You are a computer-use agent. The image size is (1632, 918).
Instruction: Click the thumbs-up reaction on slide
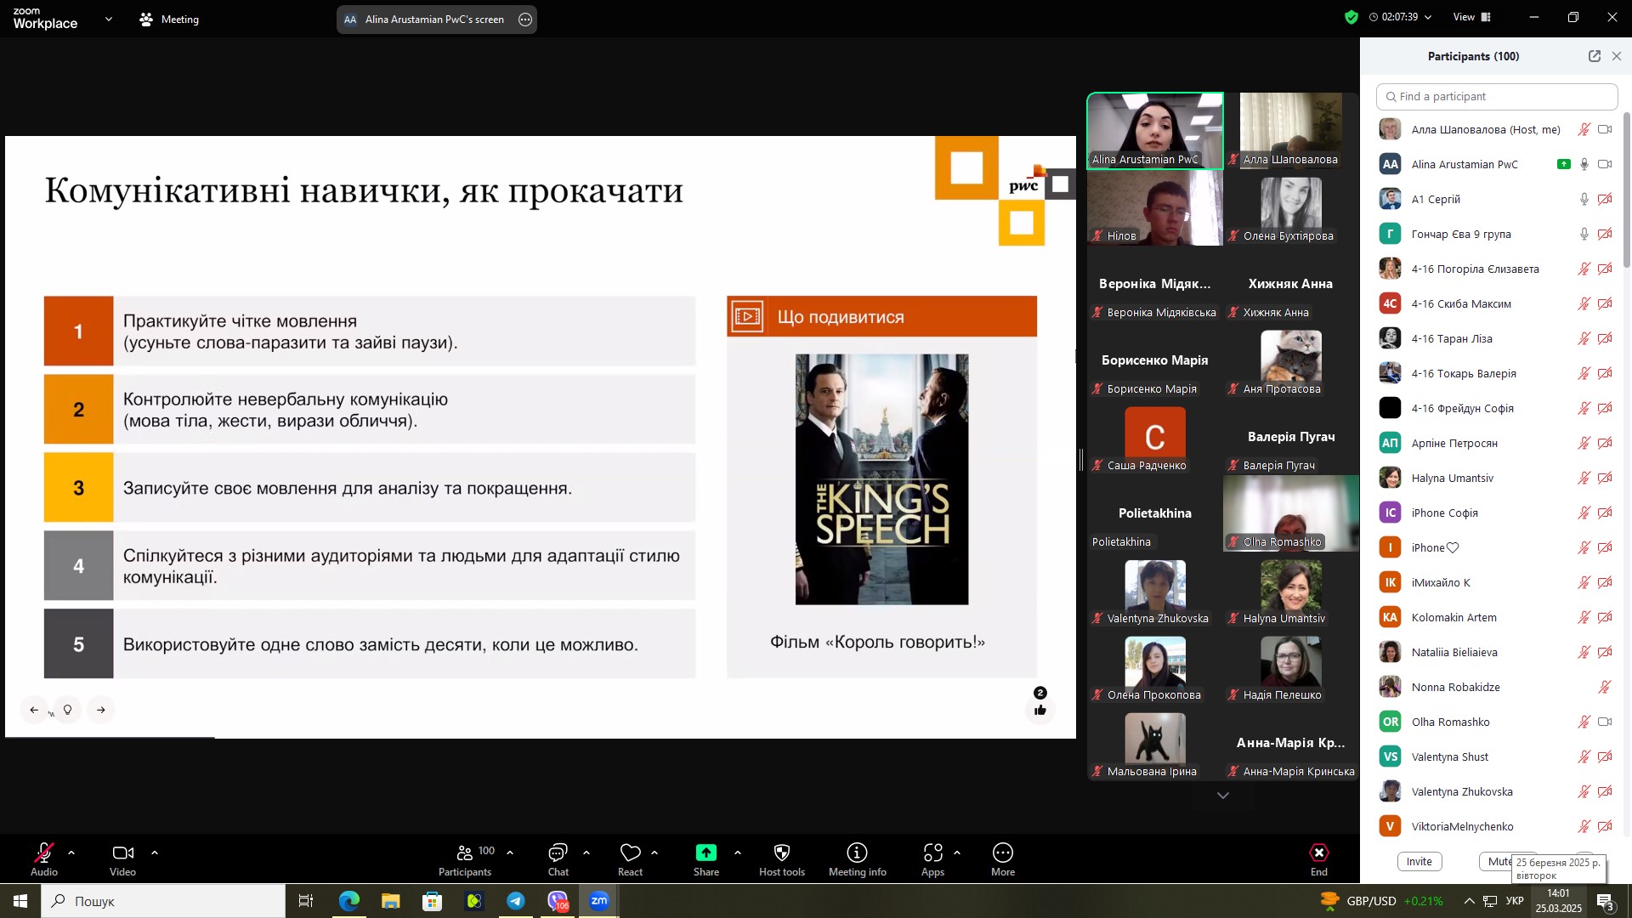(x=1040, y=710)
